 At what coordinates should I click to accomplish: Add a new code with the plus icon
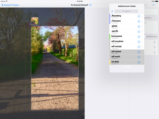coord(112,11)
